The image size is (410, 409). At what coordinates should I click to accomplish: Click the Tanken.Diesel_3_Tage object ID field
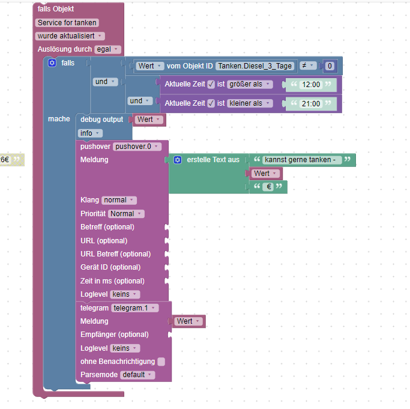(x=255, y=66)
